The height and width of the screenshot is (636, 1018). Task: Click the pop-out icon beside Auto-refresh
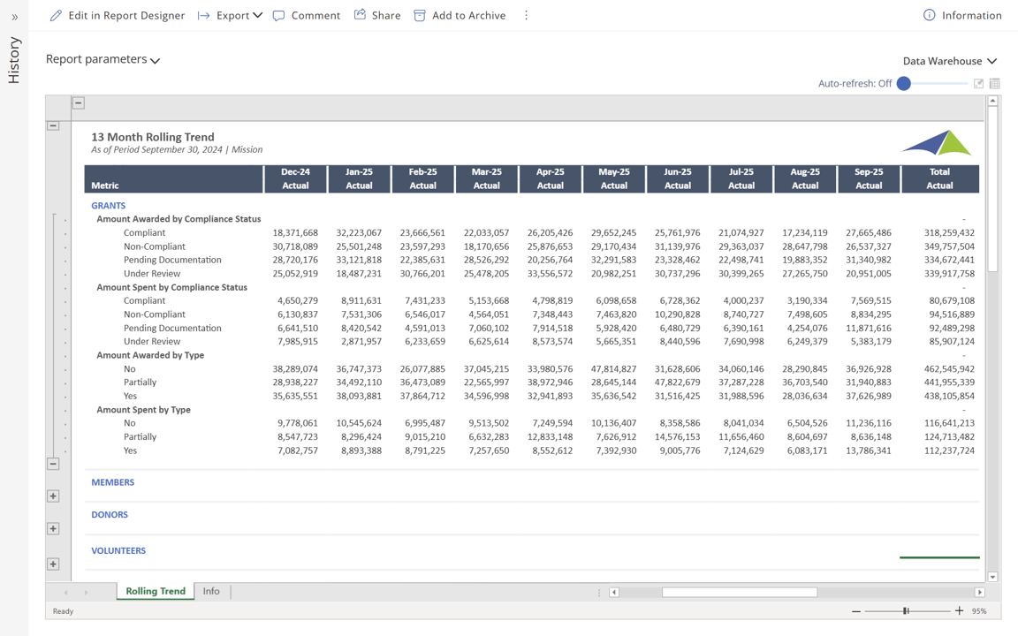click(978, 83)
